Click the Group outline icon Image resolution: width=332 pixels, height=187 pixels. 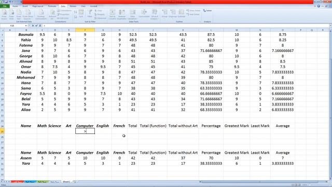(164, 14)
